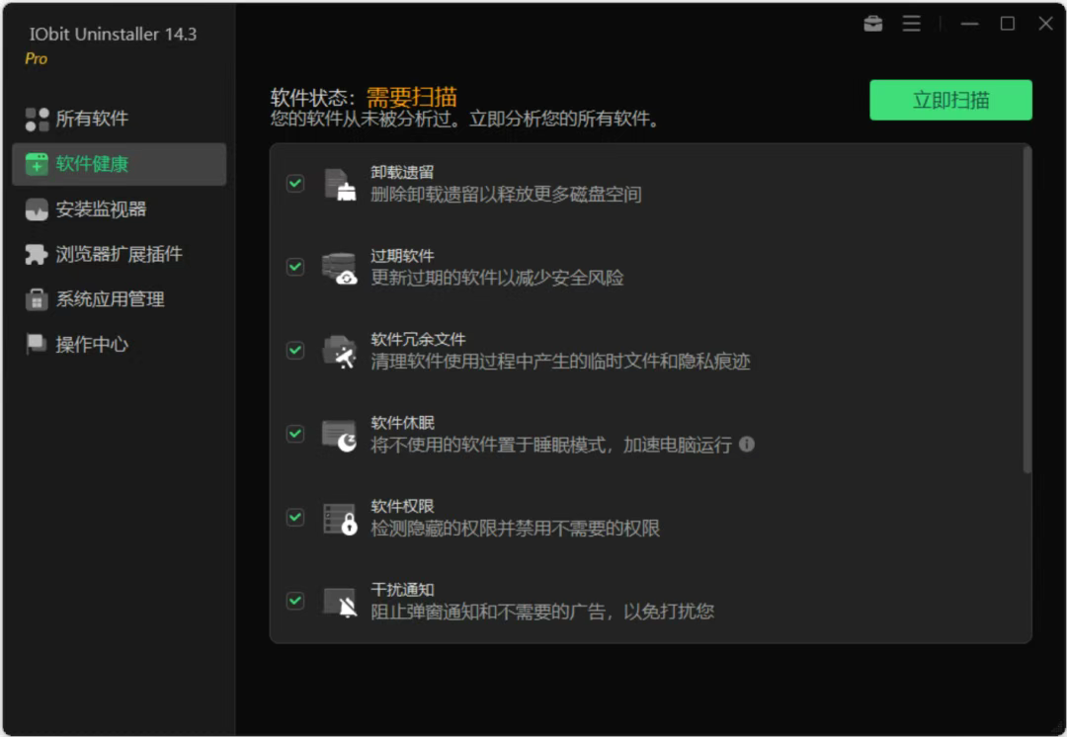
Task: Click the Pro edition label
Action: (x=37, y=59)
